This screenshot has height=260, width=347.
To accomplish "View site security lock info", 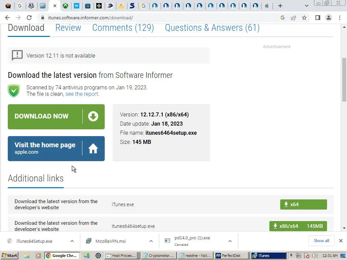I will click(x=43, y=18).
